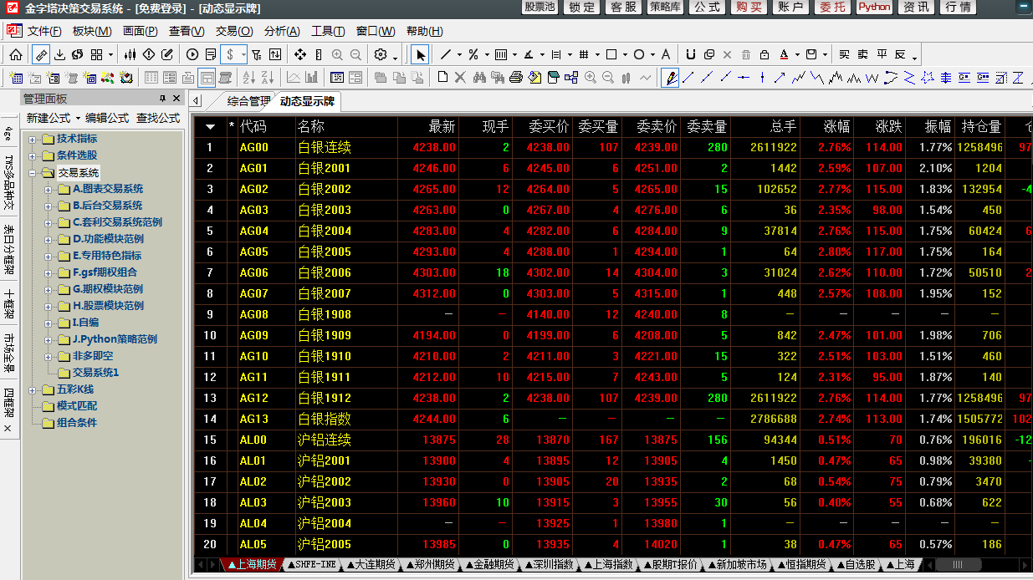
Task: Go to the home page icon
Action: (16, 54)
